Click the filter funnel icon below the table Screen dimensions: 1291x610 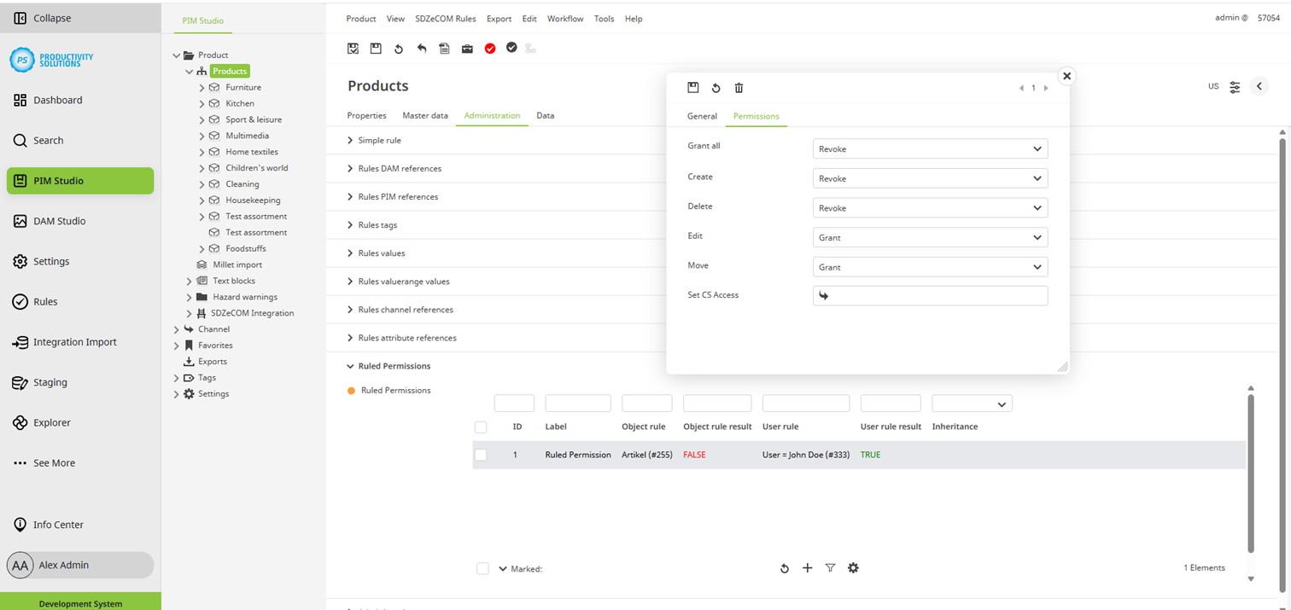click(x=830, y=568)
